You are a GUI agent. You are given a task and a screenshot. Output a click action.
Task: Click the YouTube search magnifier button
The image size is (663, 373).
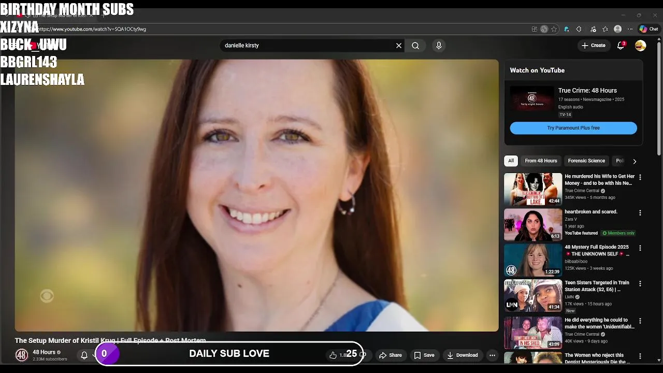[x=415, y=46]
